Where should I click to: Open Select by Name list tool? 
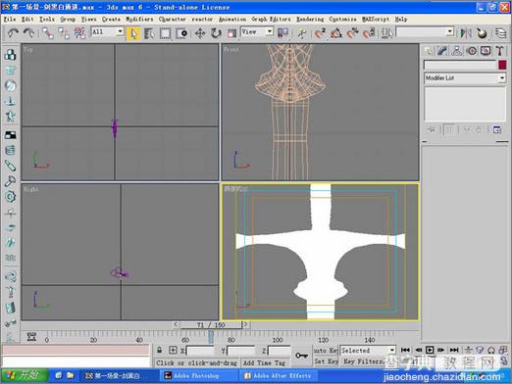click(149, 33)
